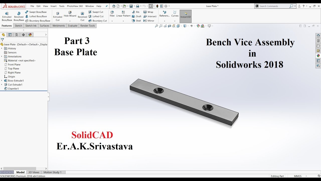321x181 pixels.
Task: Switch to the Sketch tab
Action: [x=18, y=26]
